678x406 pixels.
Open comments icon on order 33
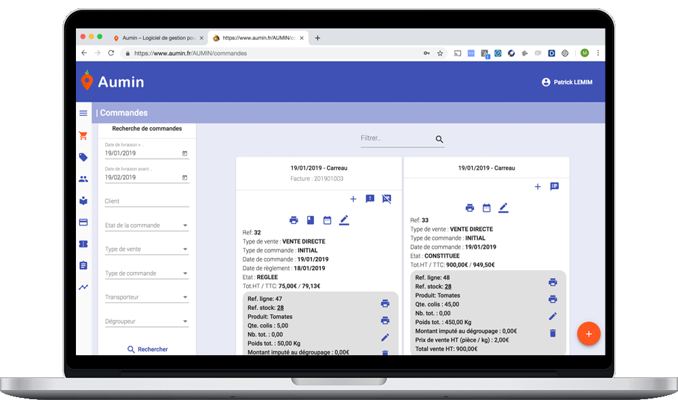[555, 186]
